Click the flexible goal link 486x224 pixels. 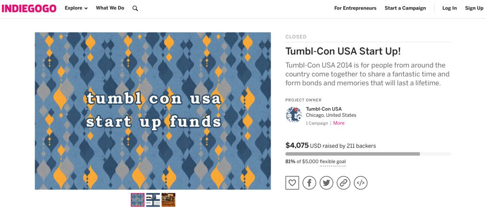[x=333, y=162]
